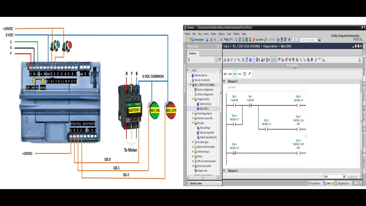366x206 pixels.
Task: Collapse the Program blocks folder
Action: point(193,99)
